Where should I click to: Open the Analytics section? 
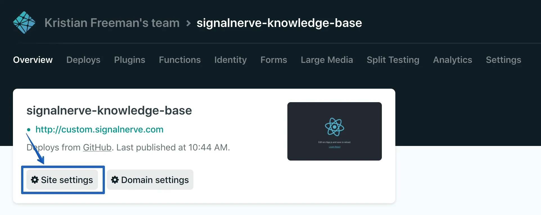pyautogui.click(x=452, y=60)
